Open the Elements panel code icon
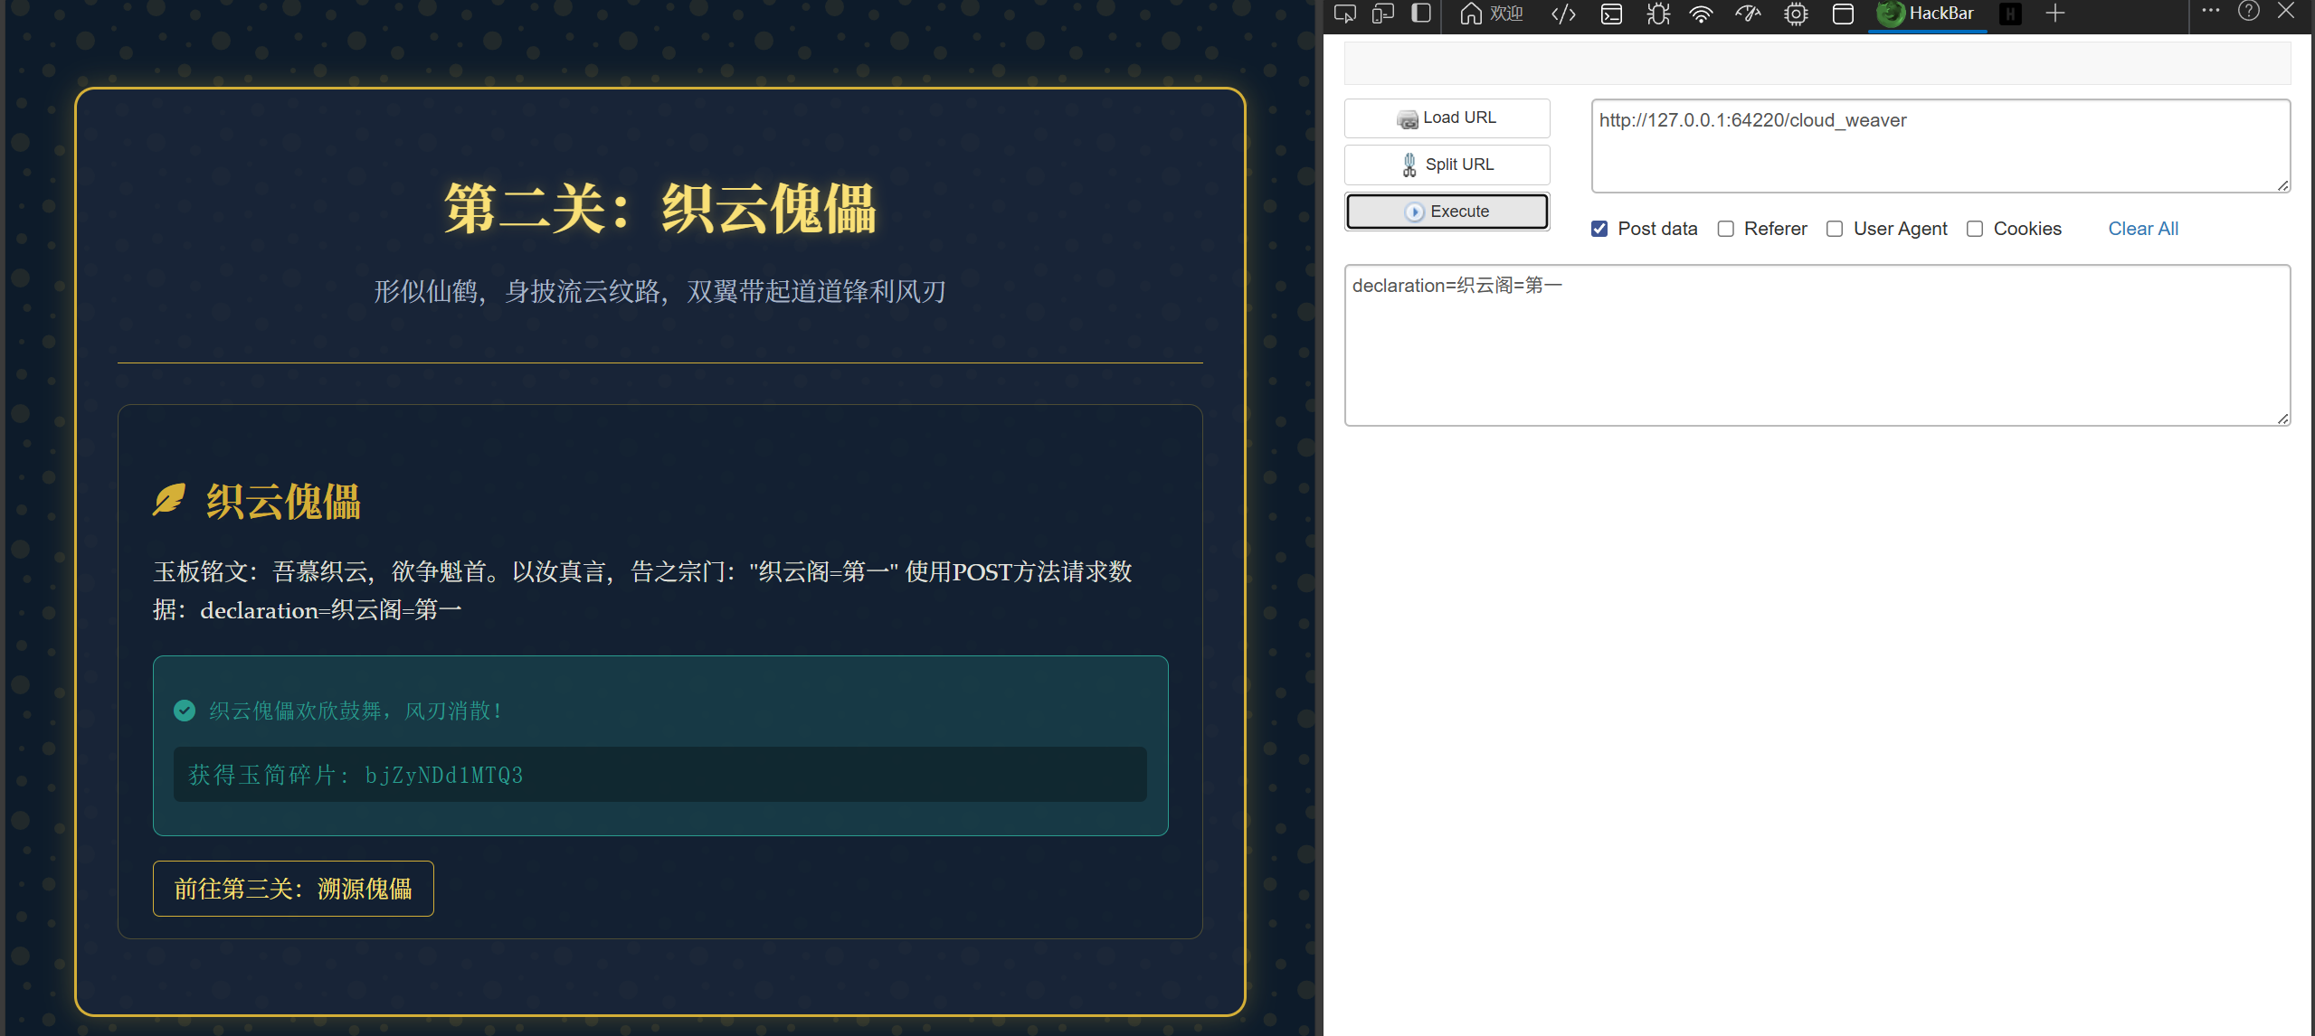This screenshot has height=1036, width=2315. tap(1563, 14)
